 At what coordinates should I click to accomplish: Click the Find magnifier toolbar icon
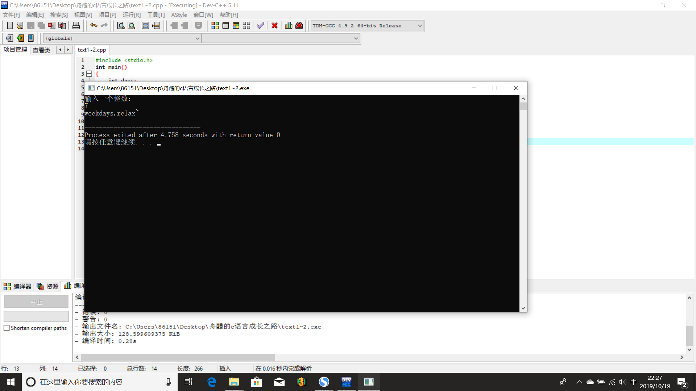(x=121, y=25)
